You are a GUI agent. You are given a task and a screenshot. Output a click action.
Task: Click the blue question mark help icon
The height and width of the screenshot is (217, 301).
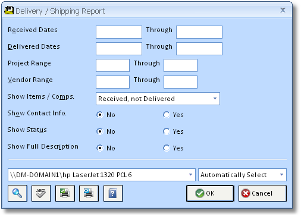tap(113, 193)
